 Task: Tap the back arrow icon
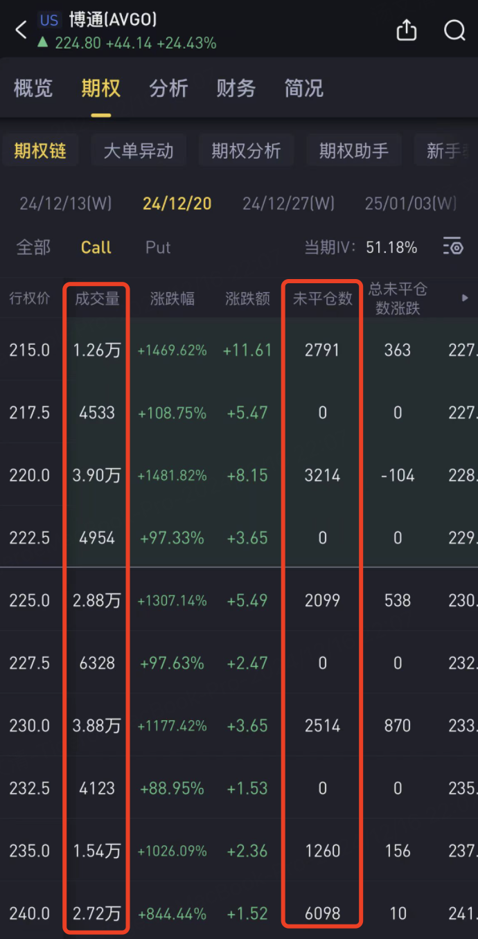point(21,30)
